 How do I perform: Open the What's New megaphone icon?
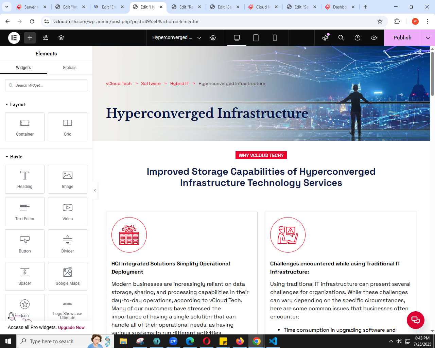click(325, 38)
